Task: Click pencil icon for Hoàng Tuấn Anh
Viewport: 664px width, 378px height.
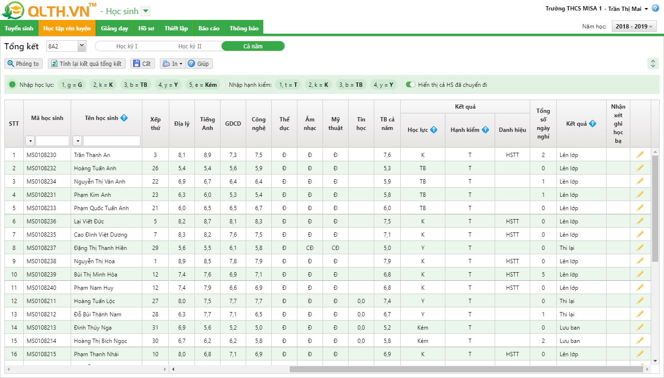Action: pyautogui.click(x=640, y=168)
